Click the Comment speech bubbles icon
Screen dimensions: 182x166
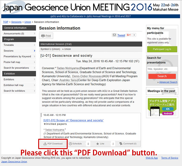point(121,144)
